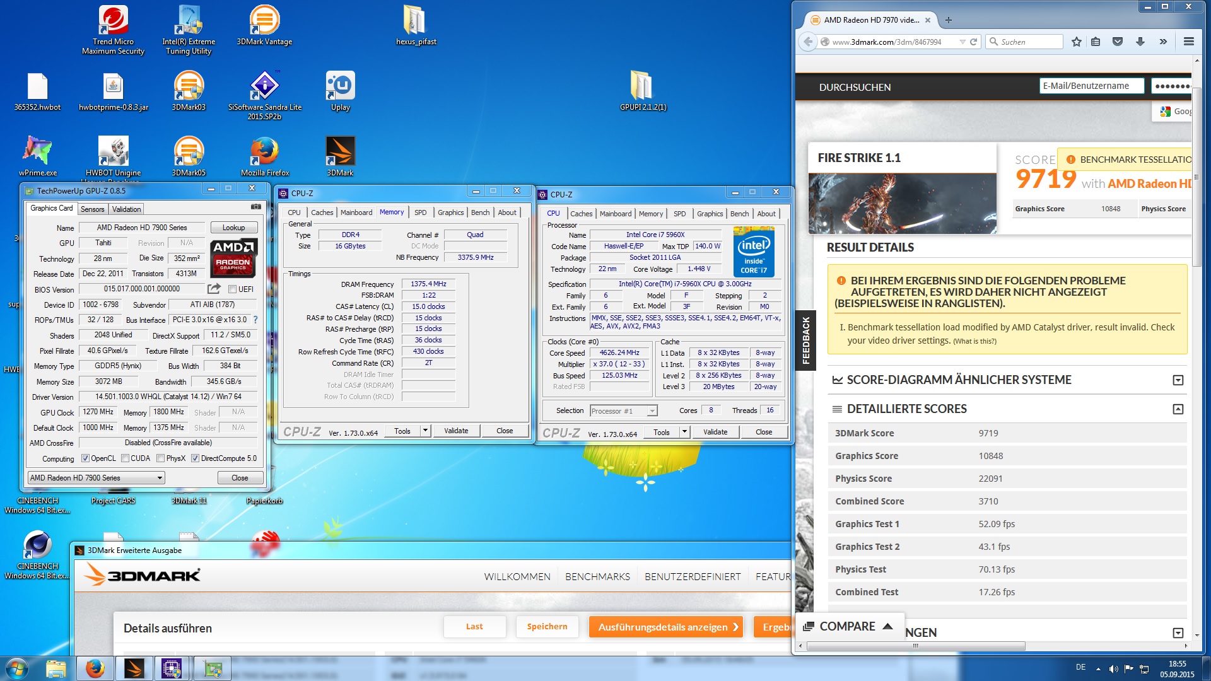This screenshot has height=681, width=1211.
Task: Launch hwbotprime-0.8.3.jar
Action: 114,91
